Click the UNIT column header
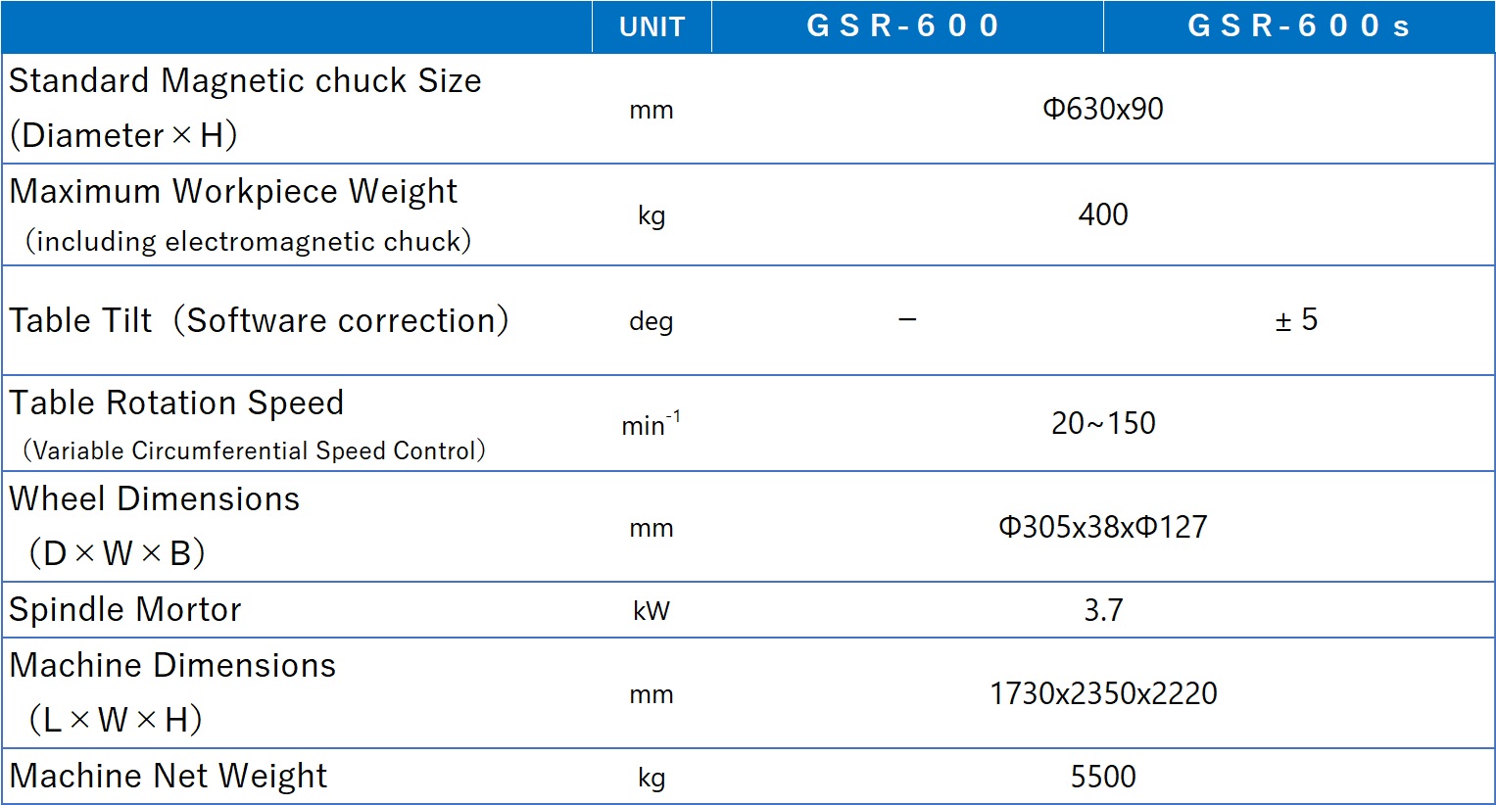This screenshot has width=1496, height=805. (x=651, y=26)
